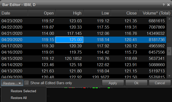Select the 04/14/2020 date row
Viewport: 172px width, 102px height.
click(x=83, y=65)
